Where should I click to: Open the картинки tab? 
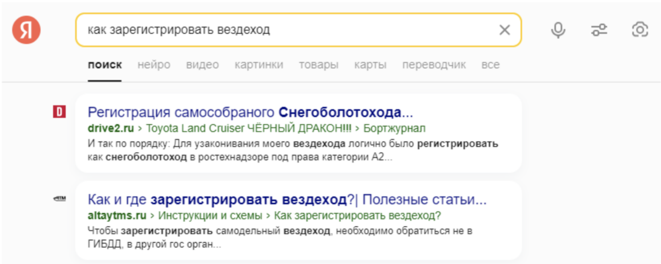[x=259, y=65]
